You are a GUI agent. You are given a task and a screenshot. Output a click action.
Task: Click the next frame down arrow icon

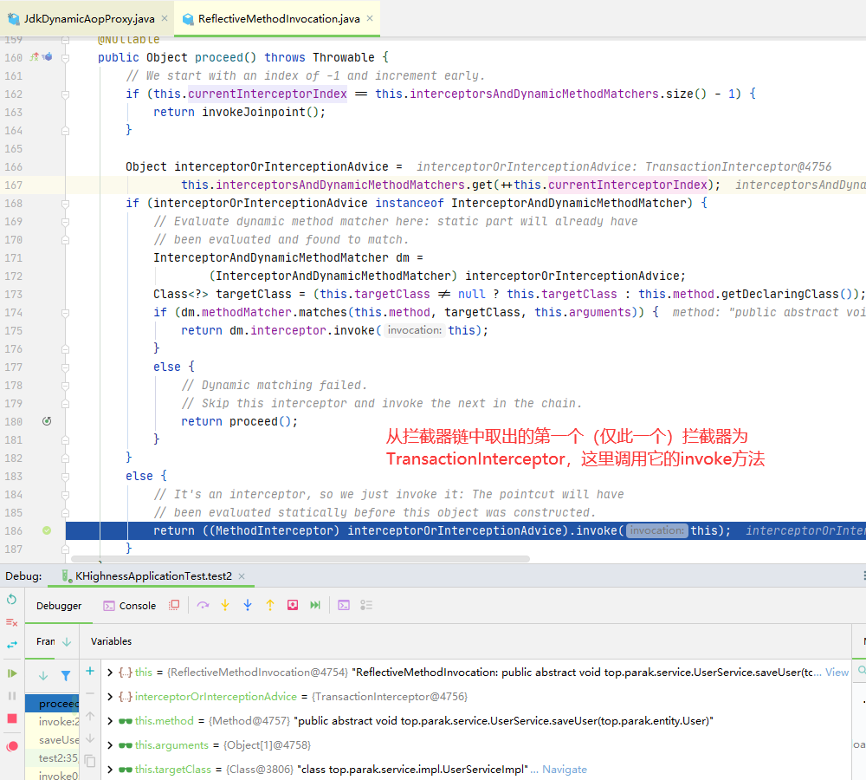pos(43,675)
